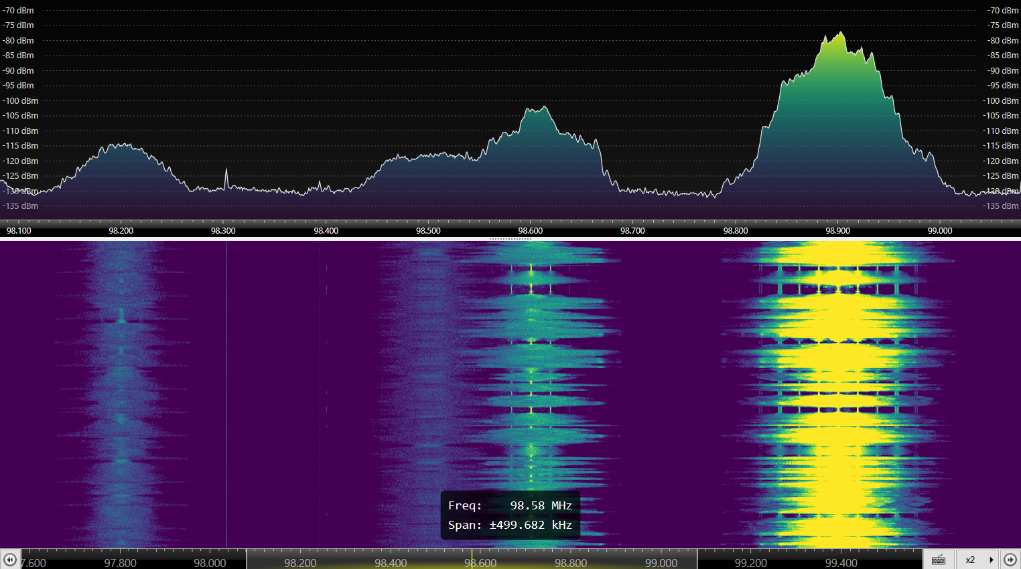
Task: Click the strongest signal peak near 98.900
Action: click(840, 33)
